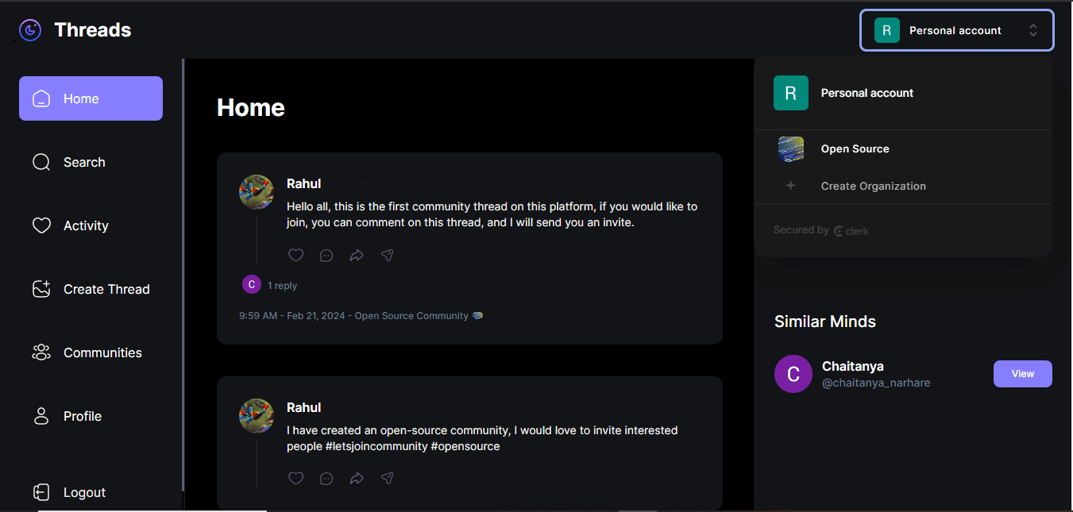
Task: Open the Activity page
Action: [x=91, y=225]
